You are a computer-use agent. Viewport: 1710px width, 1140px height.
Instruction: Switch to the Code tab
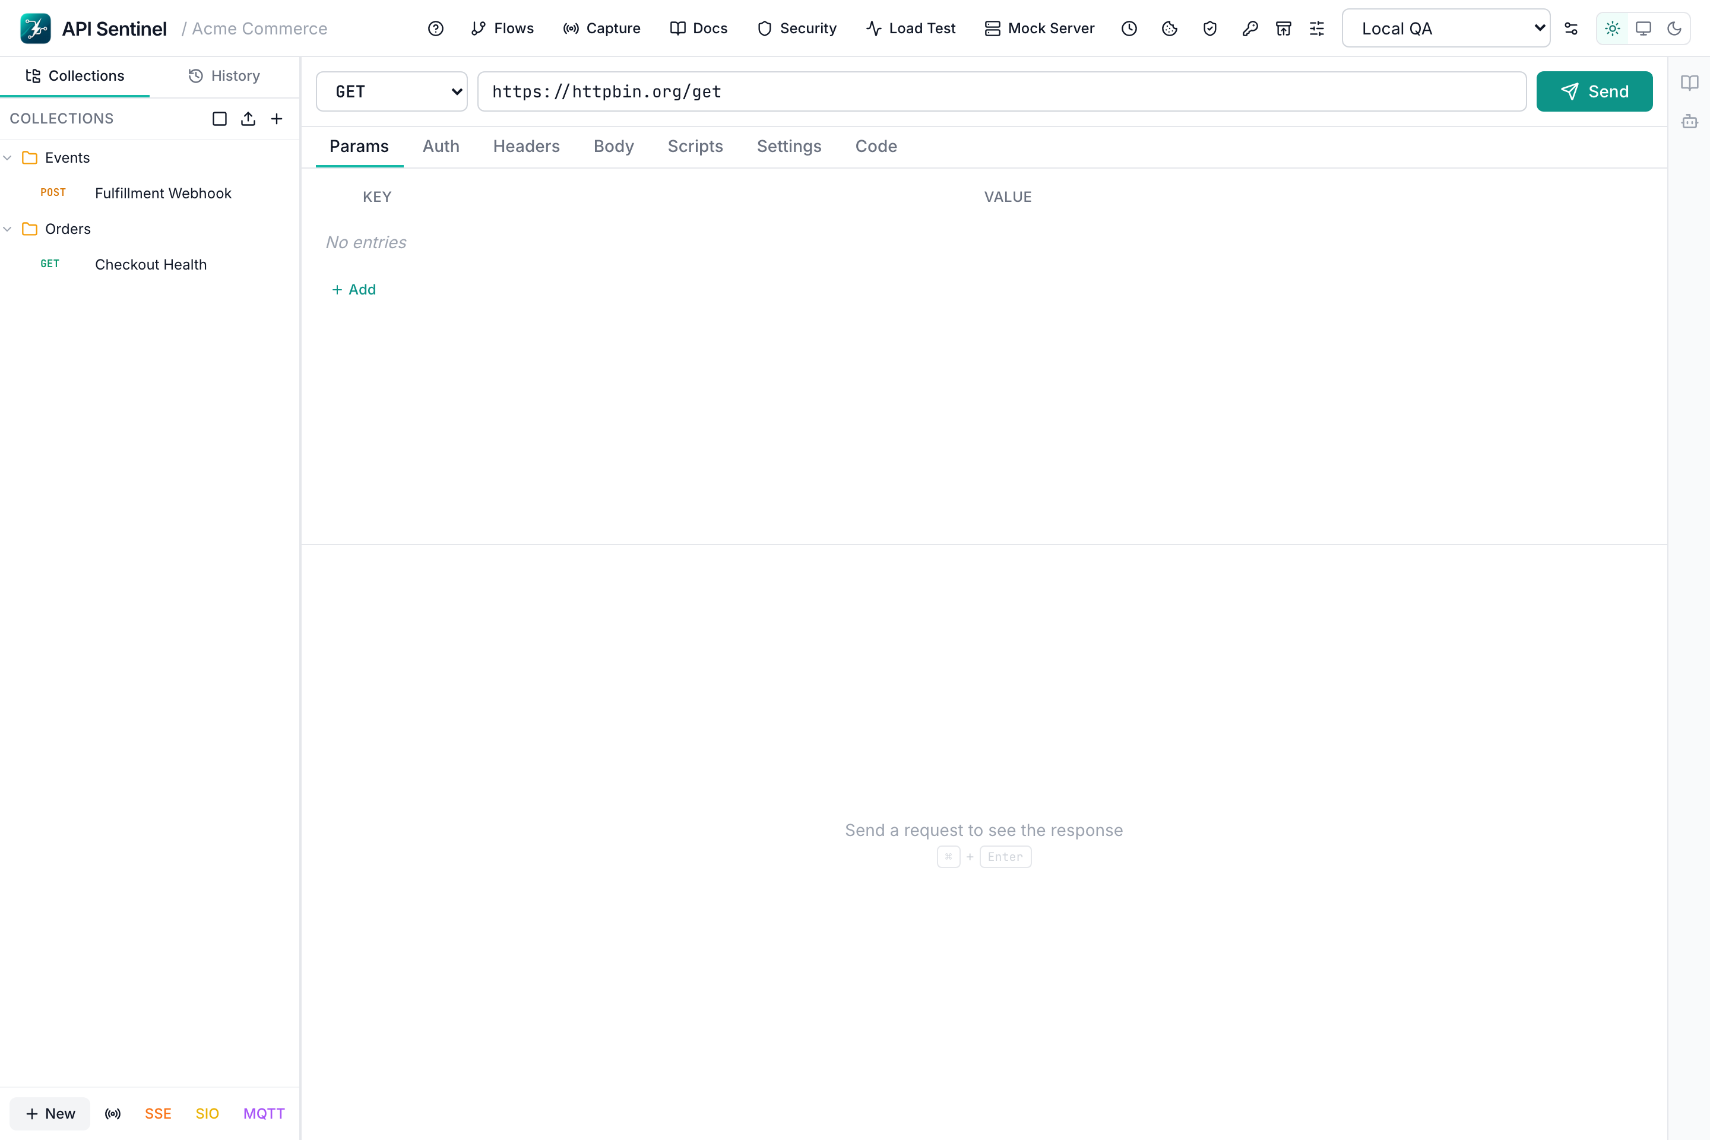coord(876,147)
